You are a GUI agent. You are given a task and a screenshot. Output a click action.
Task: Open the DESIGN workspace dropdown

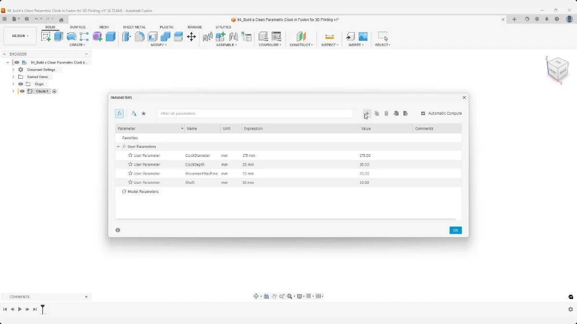[20, 36]
